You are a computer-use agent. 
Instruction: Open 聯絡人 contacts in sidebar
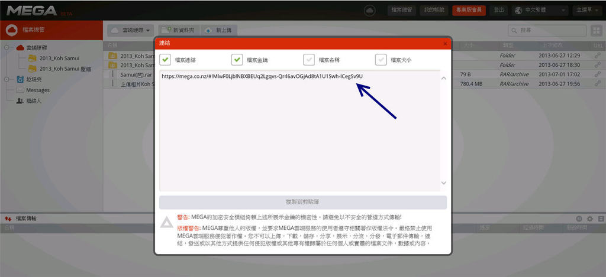point(34,100)
